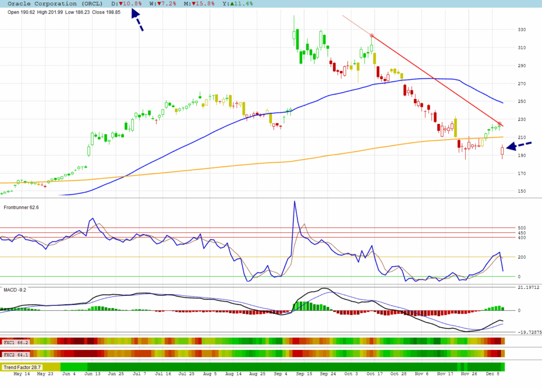Click the MACD -9.2 indicator label

(x=15, y=290)
